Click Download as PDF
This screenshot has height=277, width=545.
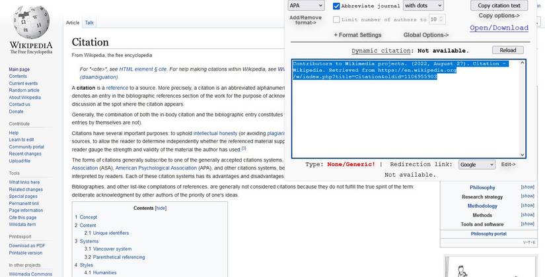click(27, 246)
